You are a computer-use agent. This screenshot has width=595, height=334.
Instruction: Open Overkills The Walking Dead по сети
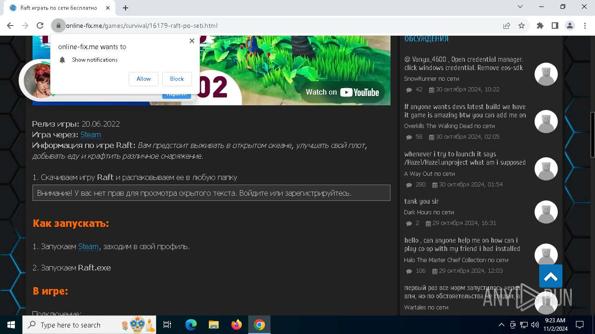[x=449, y=126]
